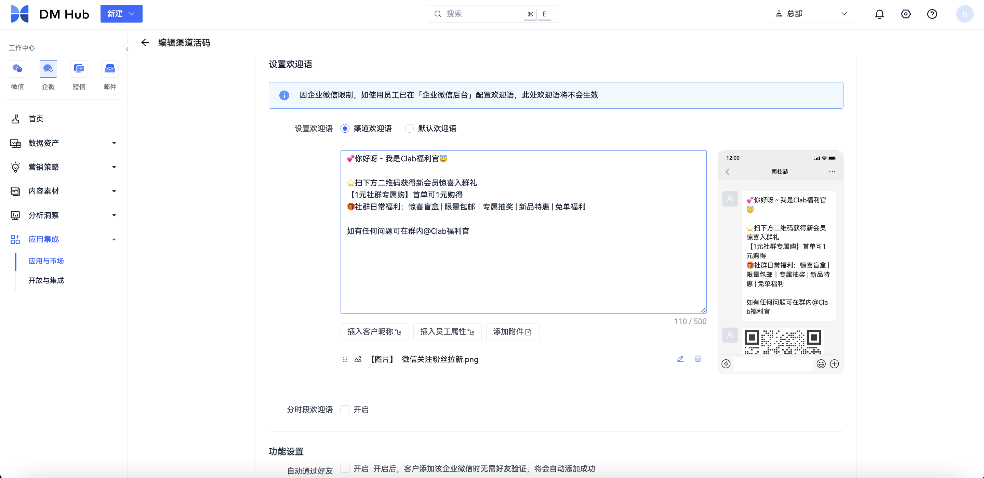Click the phone preview three-dot menu

pos(832,172)
